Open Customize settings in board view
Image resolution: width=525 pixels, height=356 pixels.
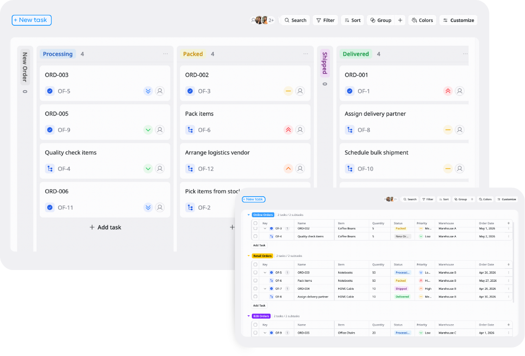pyautogui.click(x=459, y=20)
